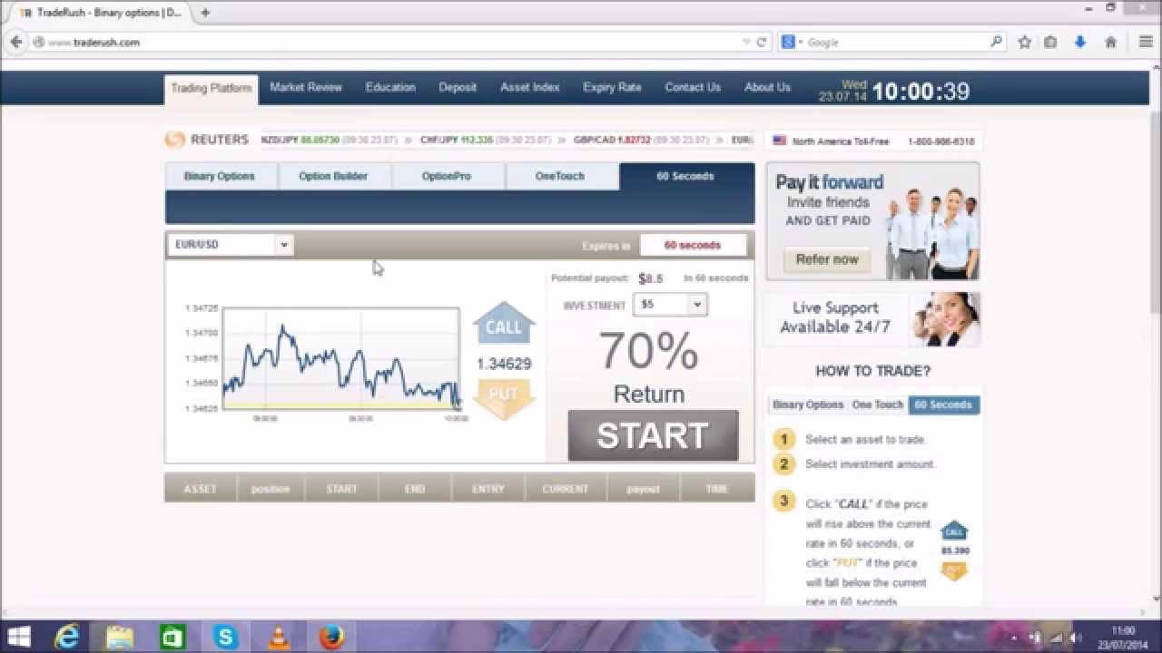The width and height of the screenshot is (1162, 653).
Task: Switch to the OneTouch tab
Action: [560, 176]
